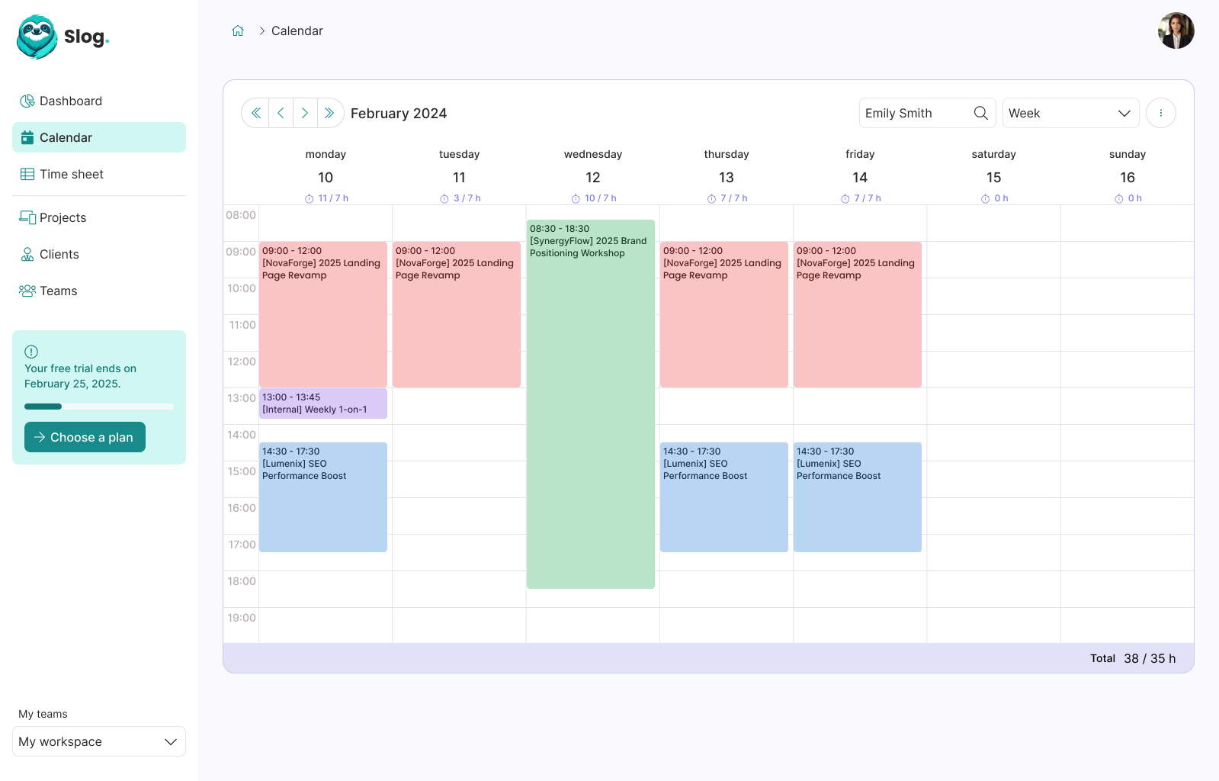Open the Week view dropdown
Viewport: 1219px width, 781px height.
[x=1070, y=112]
